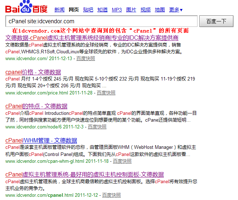This screenshot has width=238, height=200.
Task: Open 百度快照 for the price.html result
Action: [x=106, y=93]
